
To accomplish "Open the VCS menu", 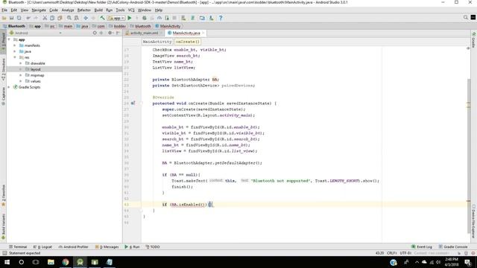I will point(131,10).
